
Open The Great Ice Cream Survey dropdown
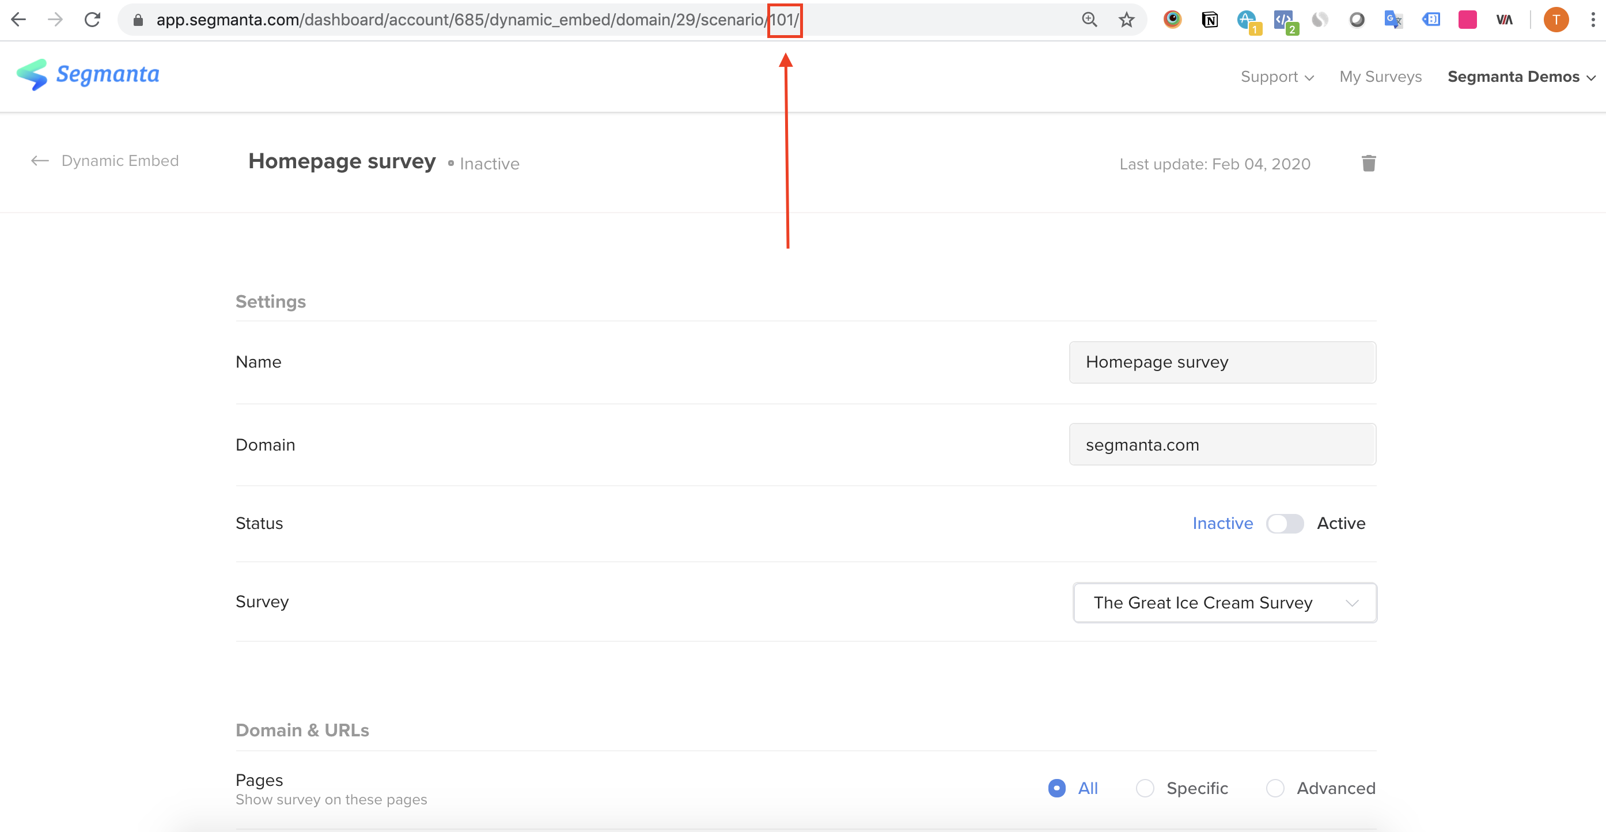1225,603
